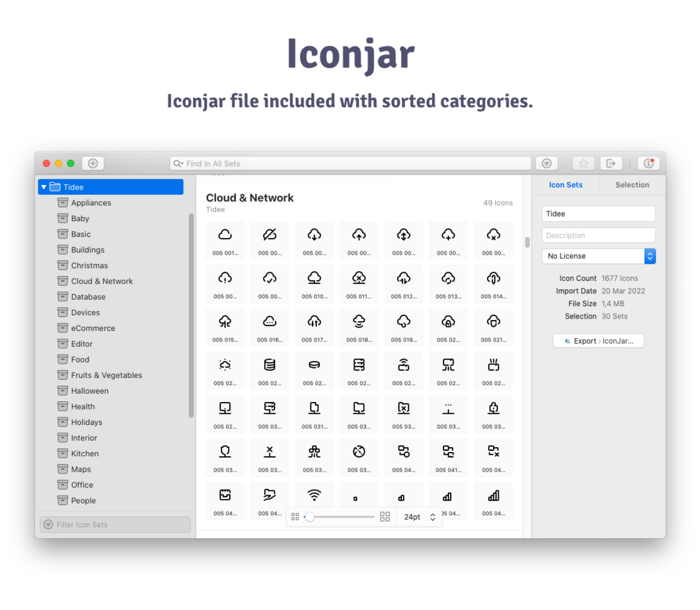Open the Office set
The image size is (700, 610).
click(82, 485)
